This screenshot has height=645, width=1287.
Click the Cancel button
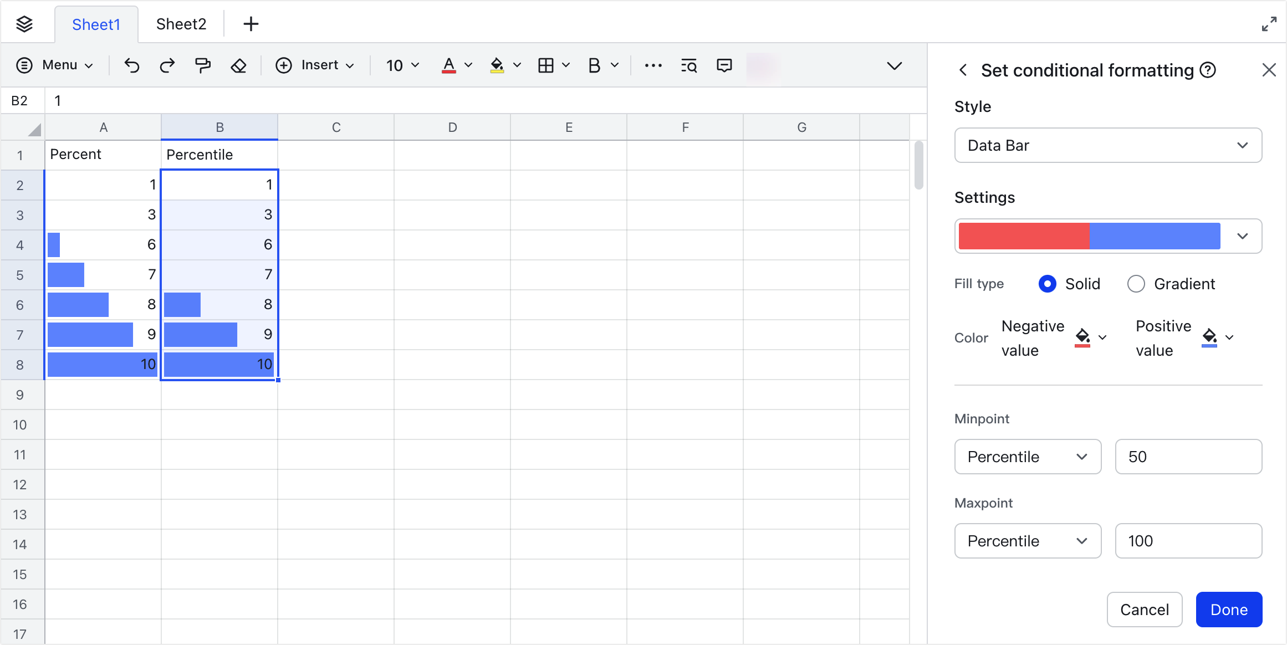pyautogui.click(x=1145, y=609)
